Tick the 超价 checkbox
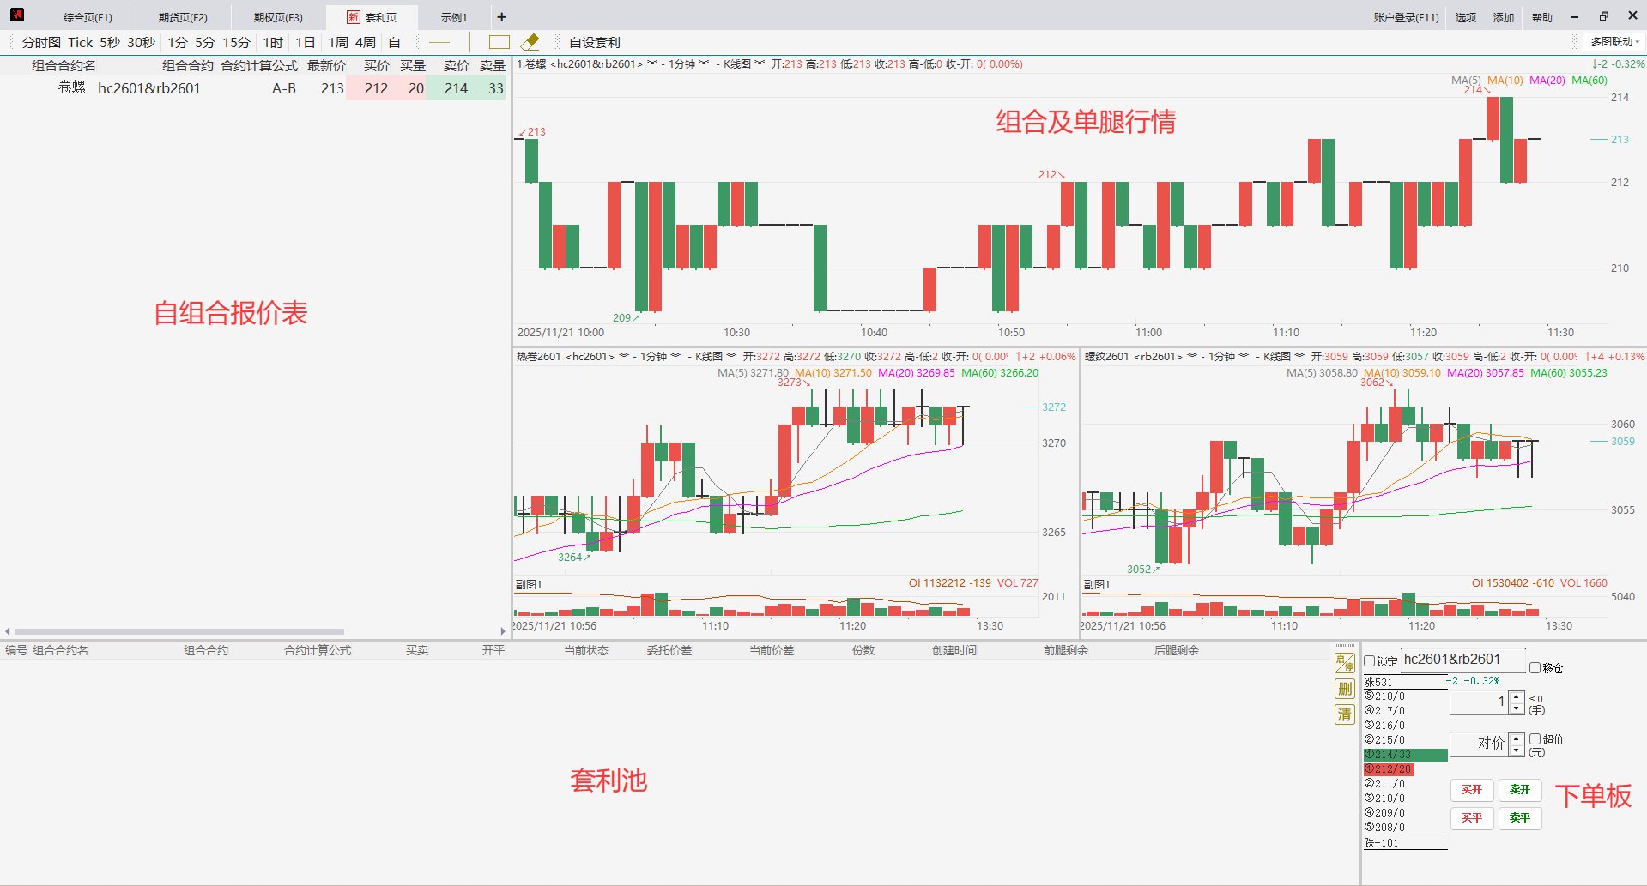Viewport: 1647px width, 886px height. [x=1535, y=738]
